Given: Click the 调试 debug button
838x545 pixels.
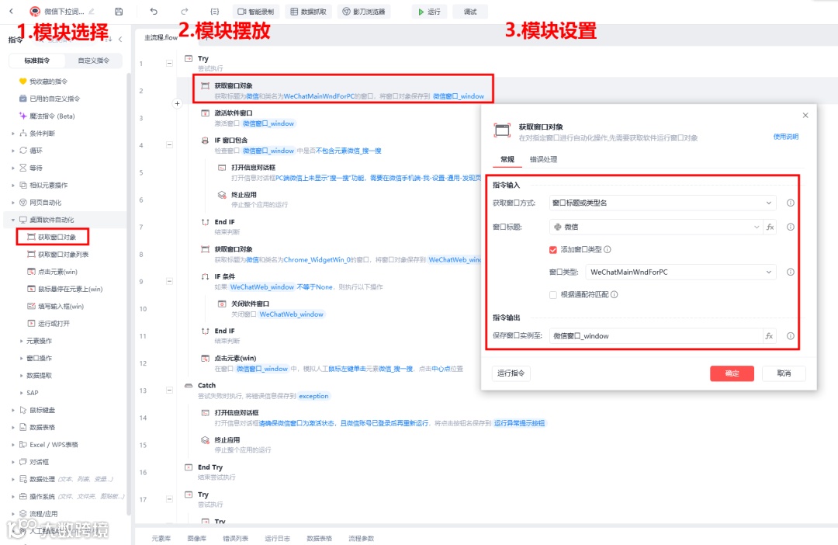Looking at the screenshot, I should pos(470,11).
